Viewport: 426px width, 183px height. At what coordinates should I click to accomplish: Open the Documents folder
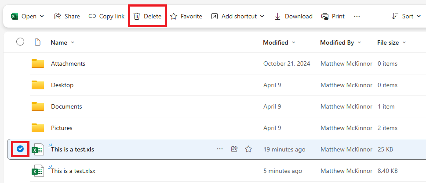66,106
